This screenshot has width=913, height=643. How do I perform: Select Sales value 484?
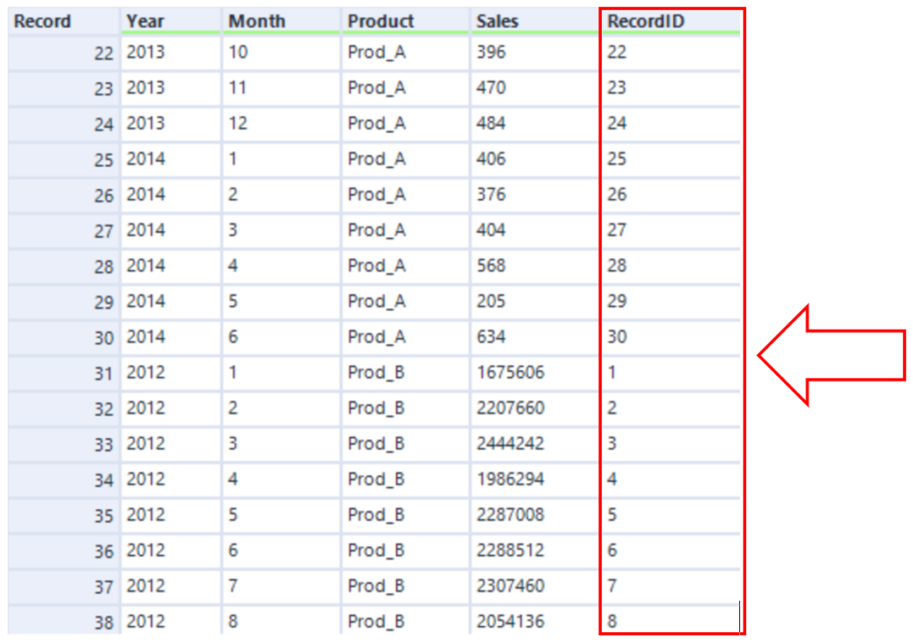click(535, 123)
